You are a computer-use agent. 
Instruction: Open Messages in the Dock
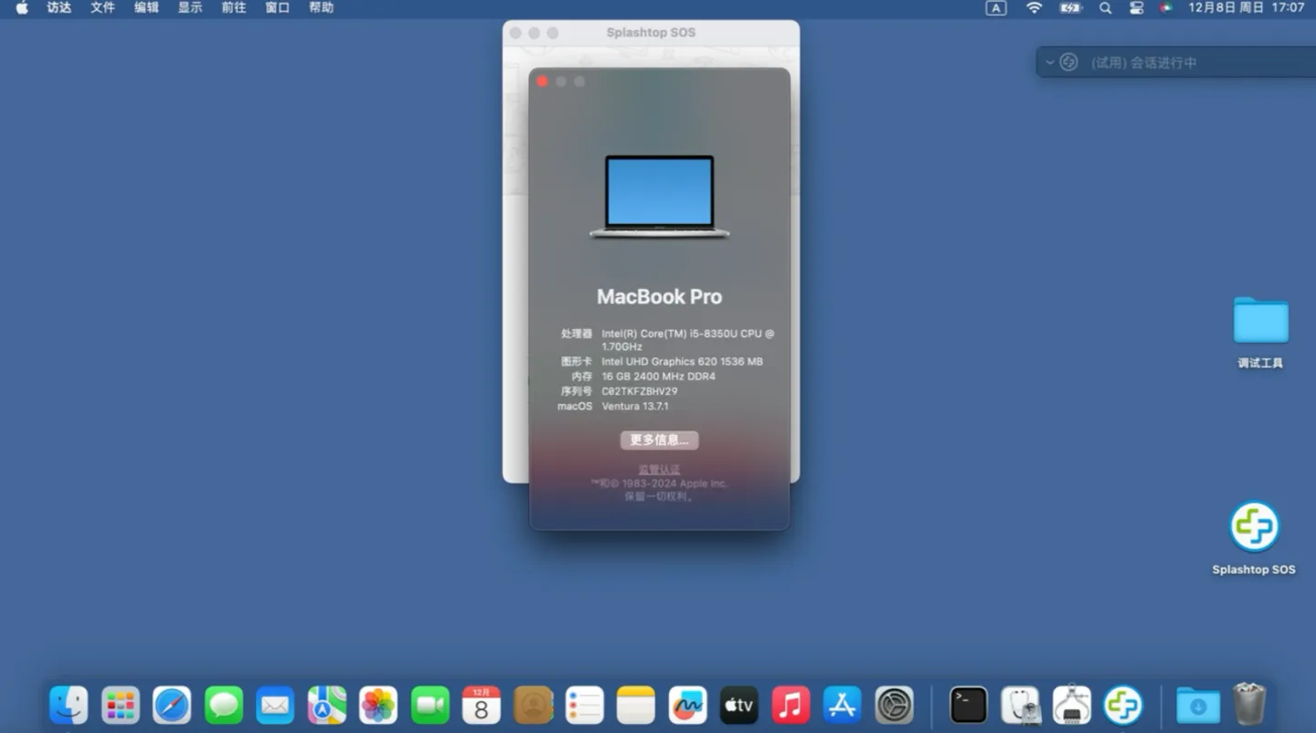[x=224, y=706]
